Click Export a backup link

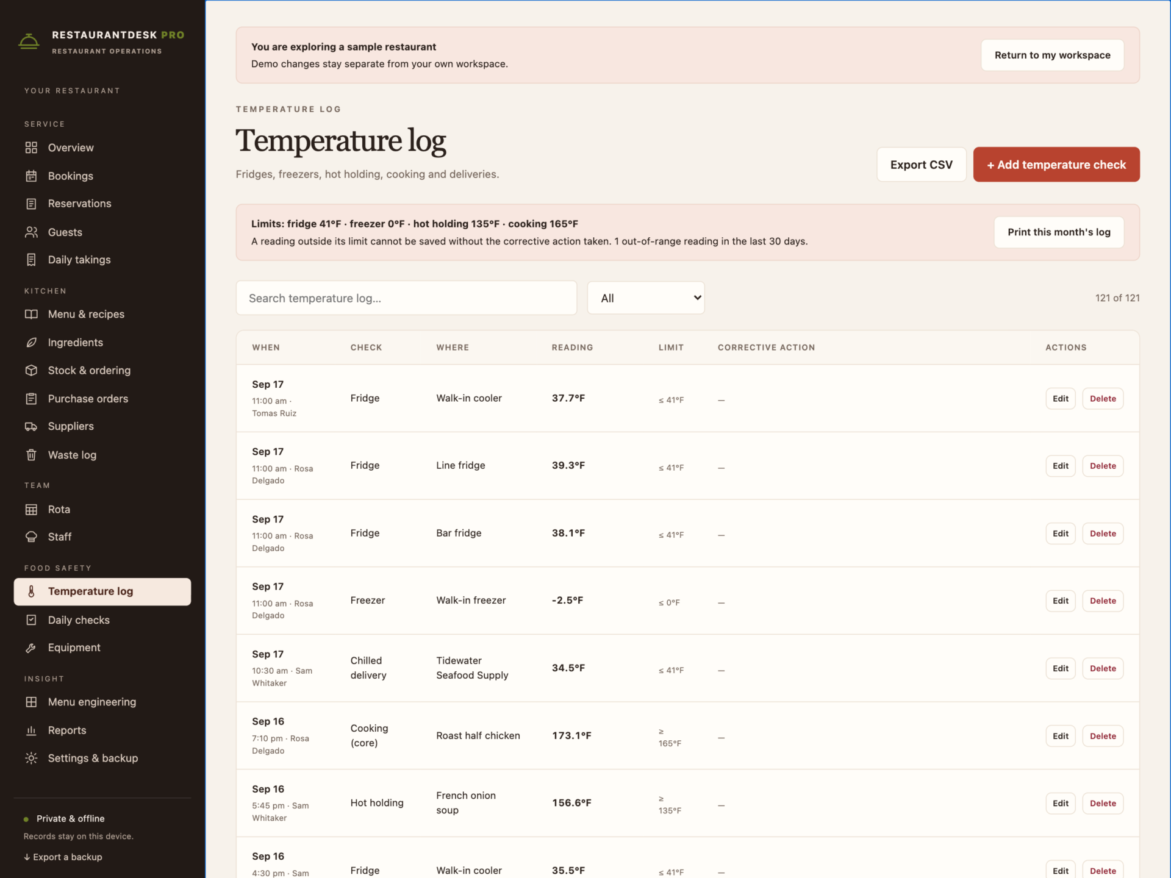[x=63, y=857]
